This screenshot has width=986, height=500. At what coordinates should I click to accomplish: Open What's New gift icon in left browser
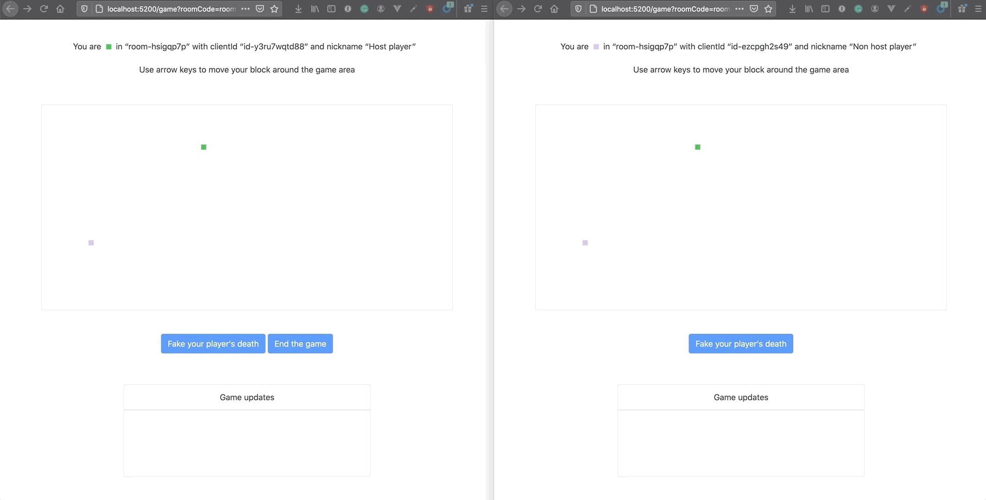point(468,9)
